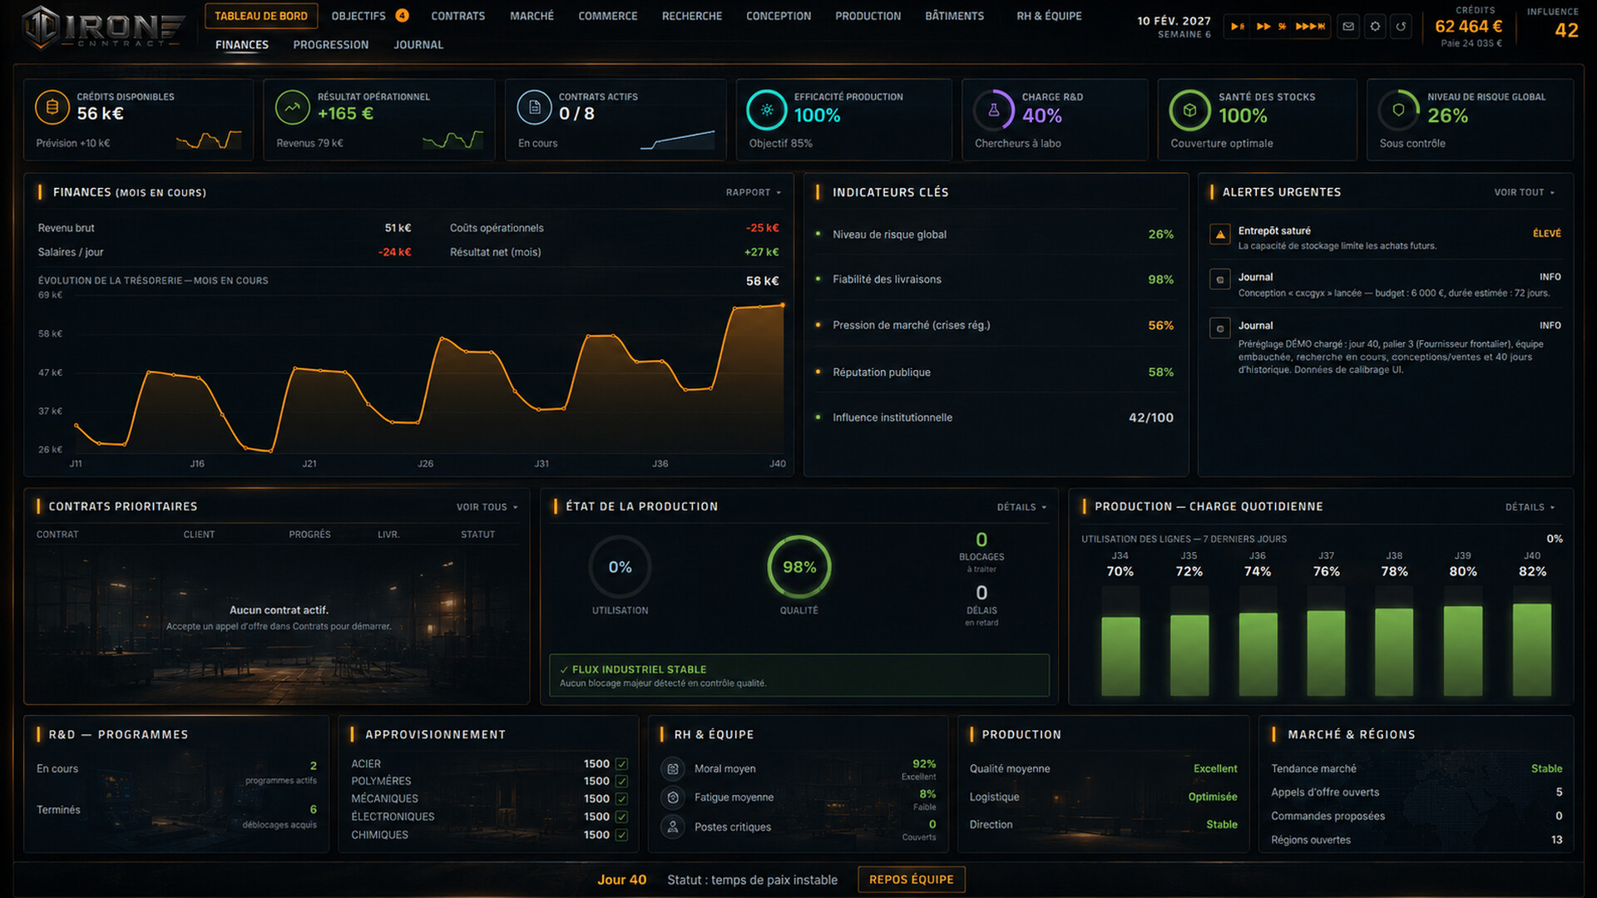This screenshot has width=1597, height=898.
Task: Toggle the ACIER supply checkbox
Action: [x=621, y=764]
